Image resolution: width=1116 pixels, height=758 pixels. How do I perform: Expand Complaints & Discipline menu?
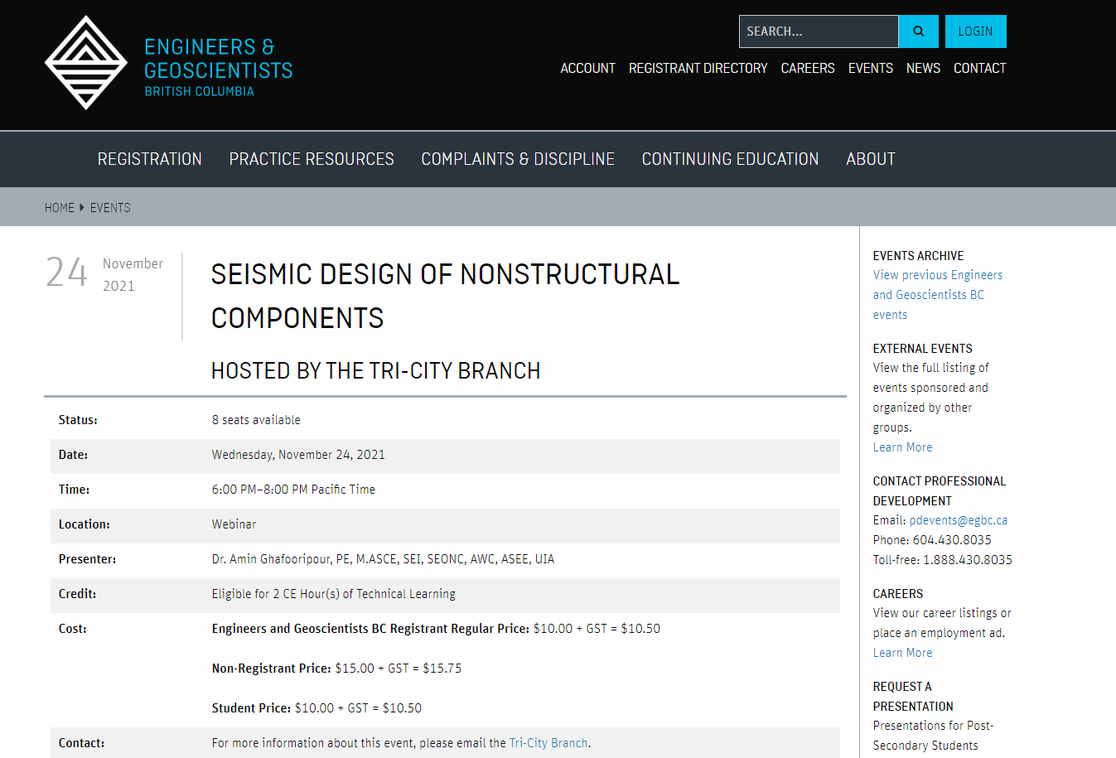pyautogui.click(x=518, y=159)
